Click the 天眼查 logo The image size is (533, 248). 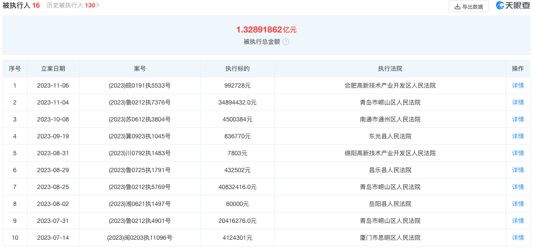point(512,6)
